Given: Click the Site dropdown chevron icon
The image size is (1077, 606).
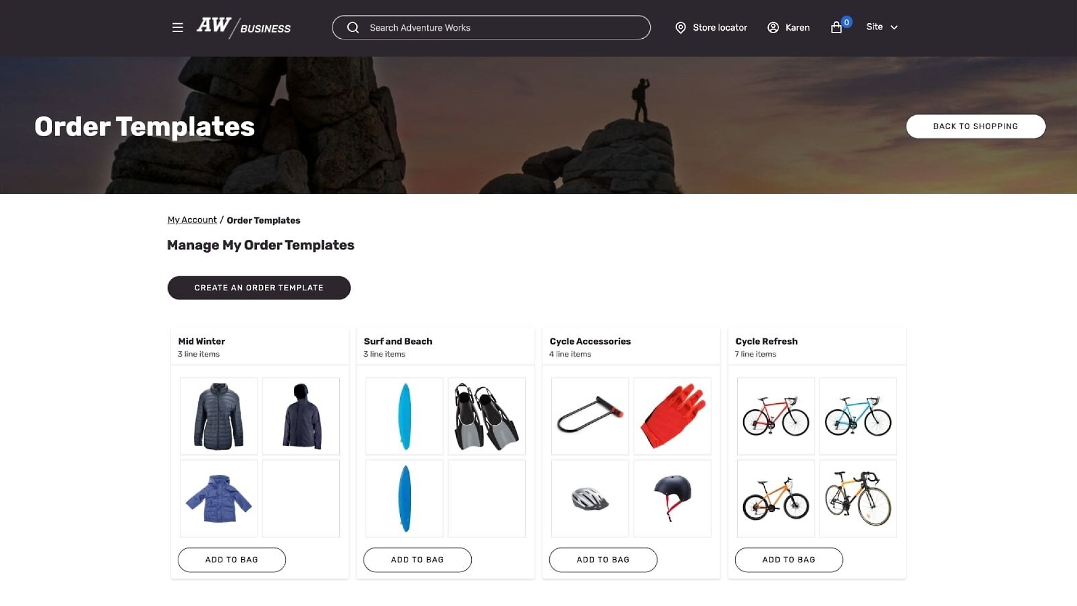Looking at the screenshot, I should [x=893, y=26].
